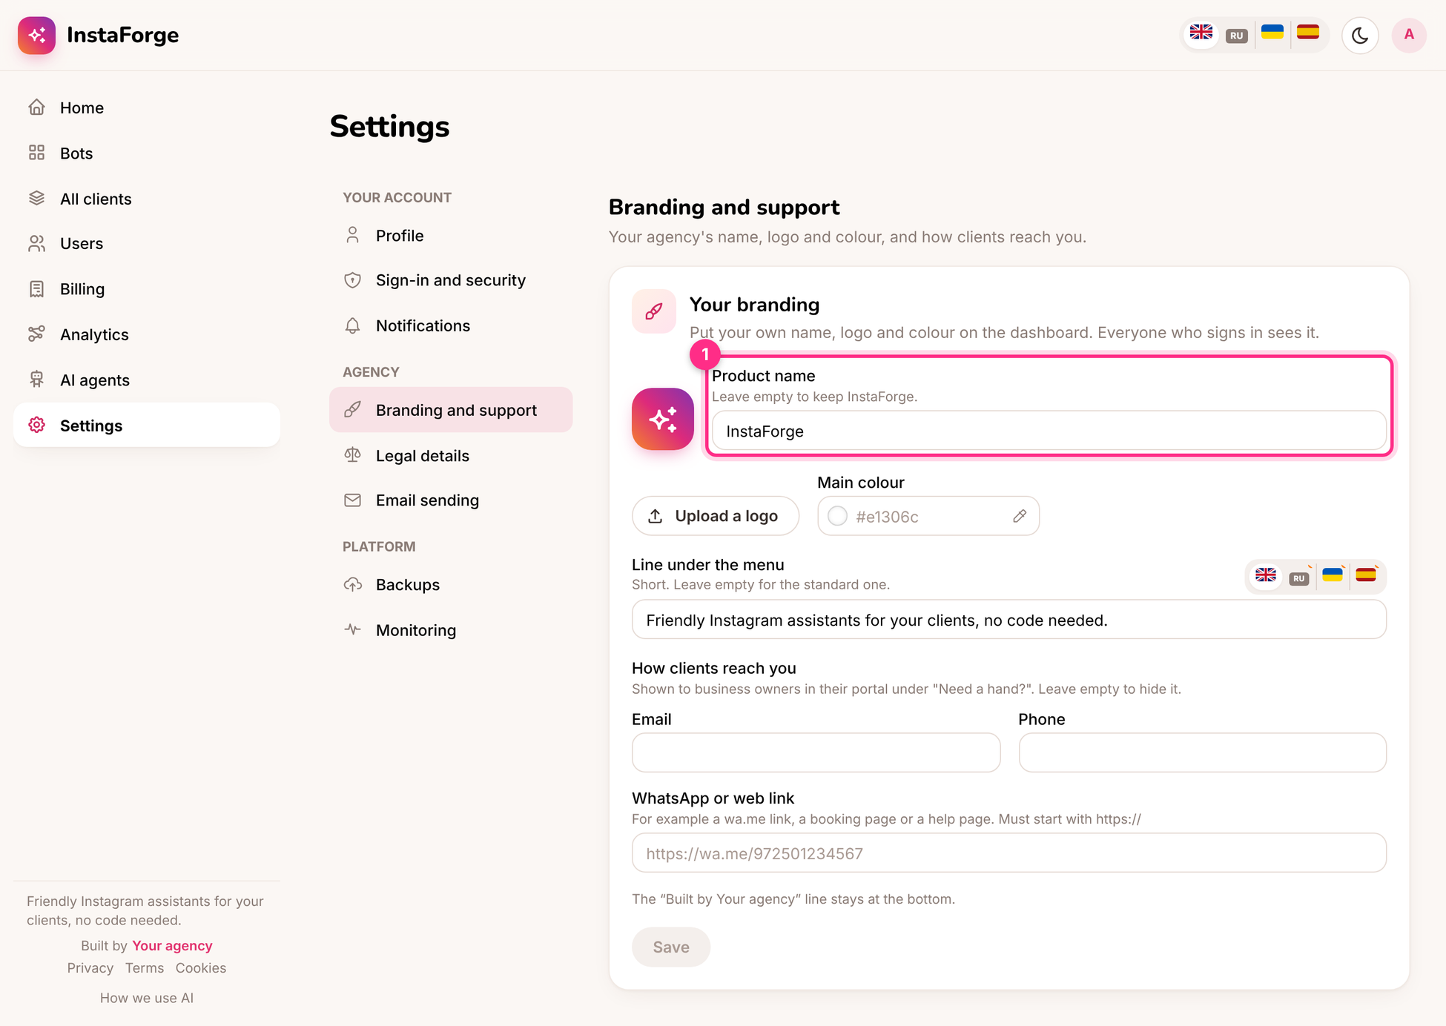Open How we use AI link
This screenshot has height=1026, width=1446.
(146, 998)
